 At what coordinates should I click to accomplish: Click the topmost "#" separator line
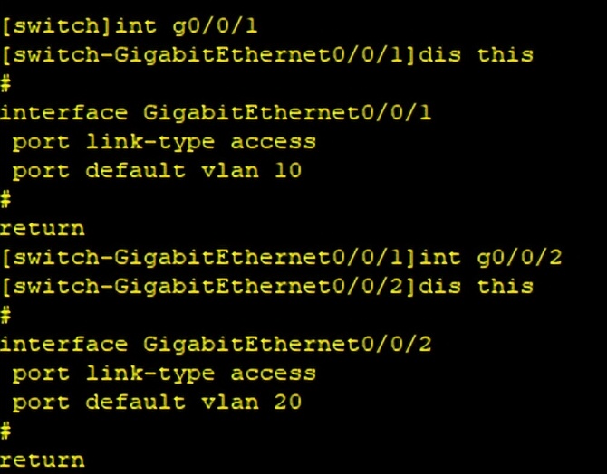tap(5, 84)
